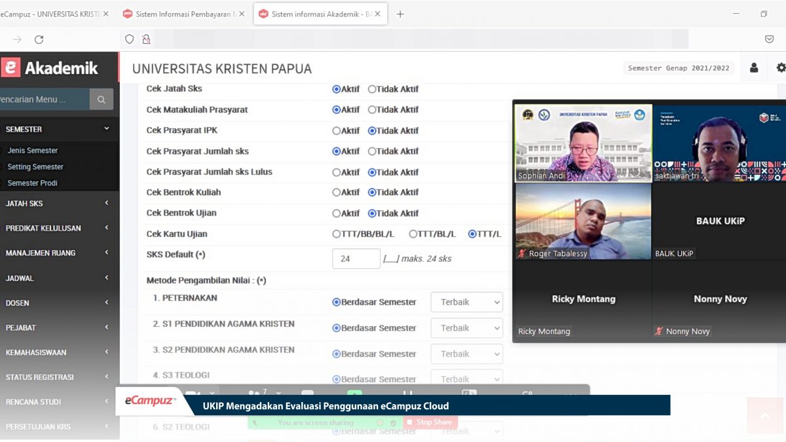The image size is (786, 442).
Task: Close the Sistem informasi Akademik tab
Action: (x=377, y=14)
